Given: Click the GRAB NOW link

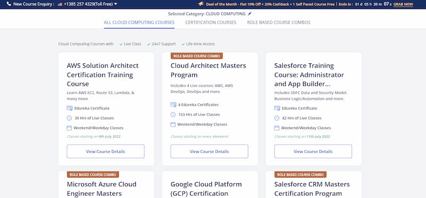Looking at the screenshot, I should tap(403, 4).
